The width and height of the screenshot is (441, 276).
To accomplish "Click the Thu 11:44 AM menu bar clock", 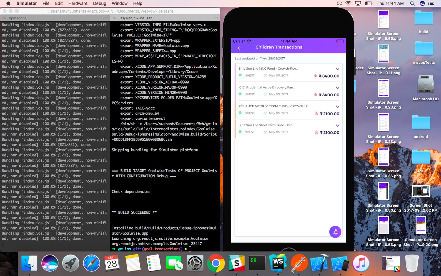I will tap(390, 3).
